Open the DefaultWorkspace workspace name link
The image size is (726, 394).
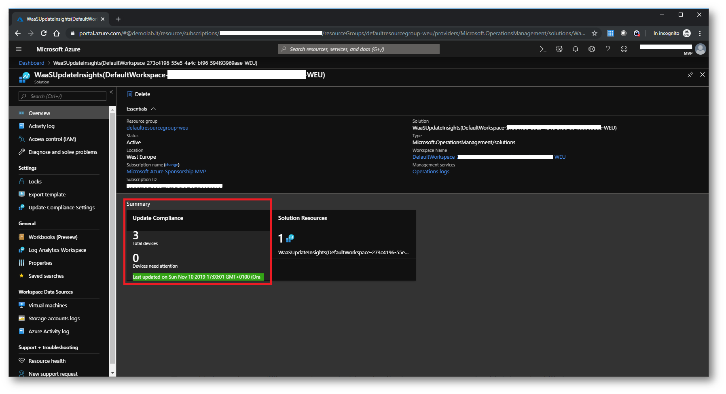489,157
